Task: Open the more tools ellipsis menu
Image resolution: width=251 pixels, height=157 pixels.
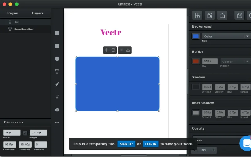Action: 57,122
